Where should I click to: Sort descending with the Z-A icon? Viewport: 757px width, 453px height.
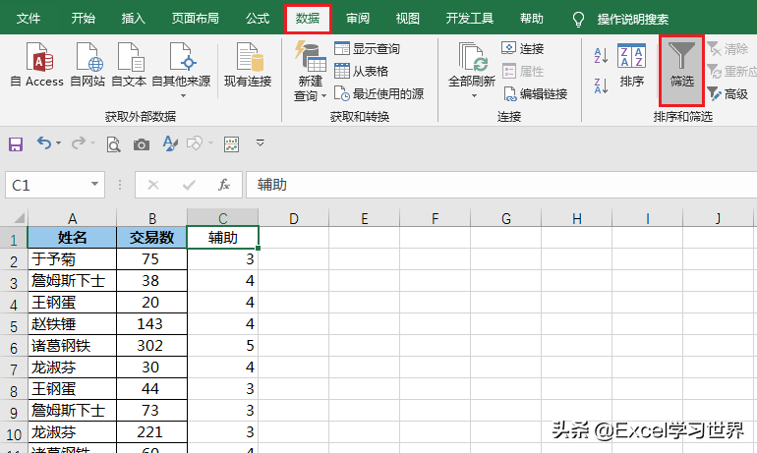point(601,85)
